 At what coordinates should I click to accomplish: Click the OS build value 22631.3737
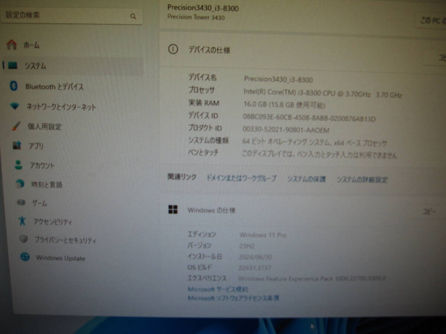(255, 267)
